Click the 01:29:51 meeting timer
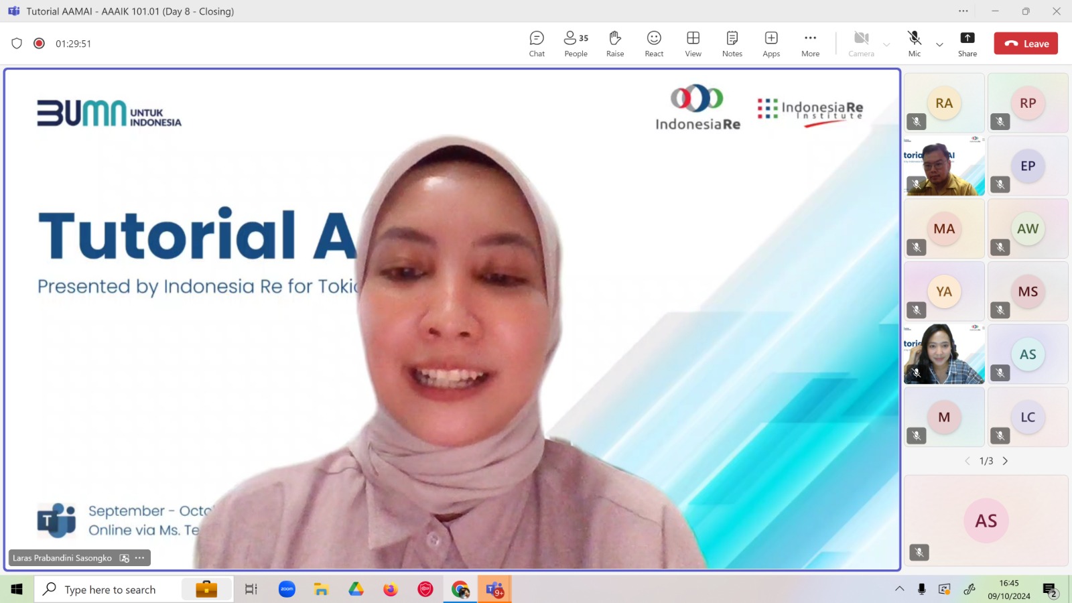Screen dimensions: 1072x603 click(x=73, y=44)
